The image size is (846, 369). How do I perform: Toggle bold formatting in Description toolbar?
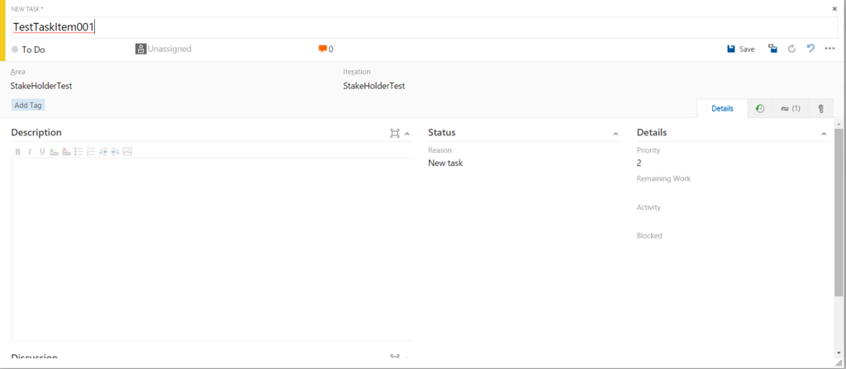(18, 152)
